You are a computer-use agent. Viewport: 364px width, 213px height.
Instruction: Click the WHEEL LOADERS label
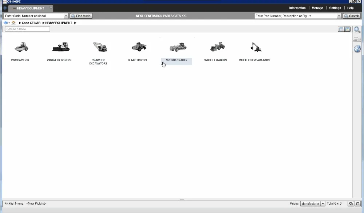pos(215,60)
